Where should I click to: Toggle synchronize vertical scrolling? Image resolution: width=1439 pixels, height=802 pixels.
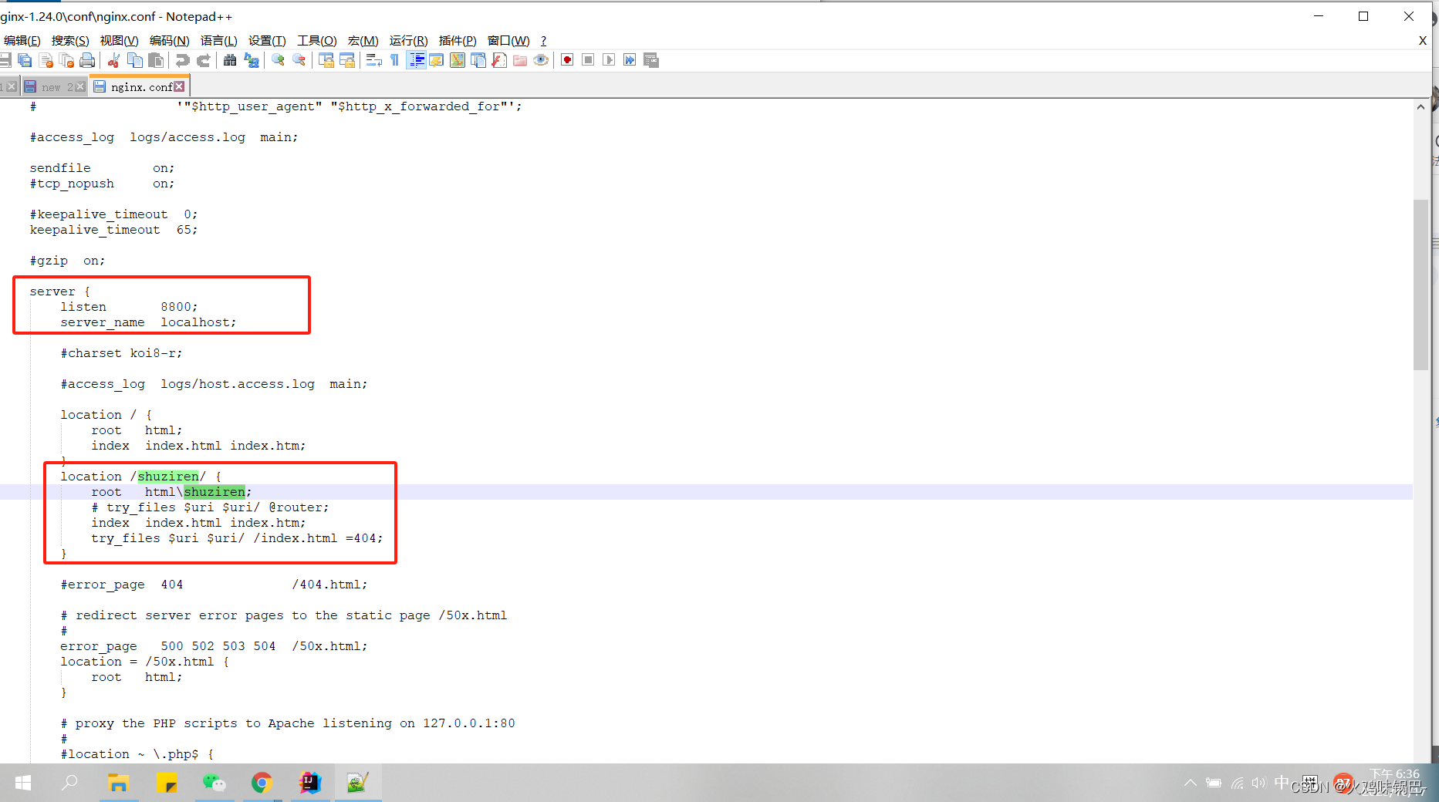click(x=327, y=60)
